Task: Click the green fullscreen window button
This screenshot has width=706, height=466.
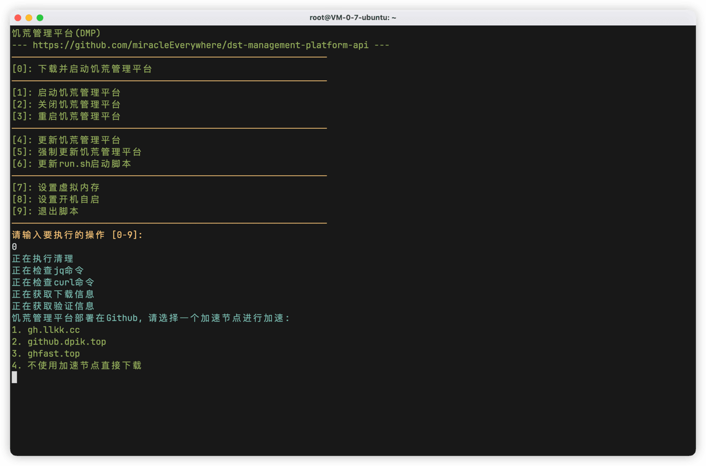Action: coord(40,18)
